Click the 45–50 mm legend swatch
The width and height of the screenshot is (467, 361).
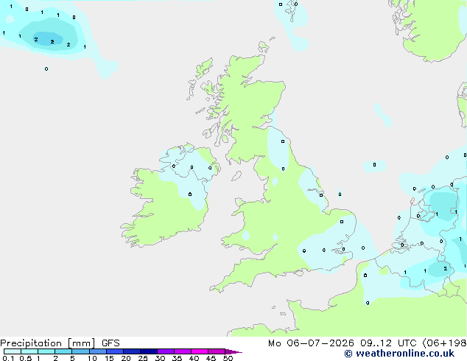point(217,351)
